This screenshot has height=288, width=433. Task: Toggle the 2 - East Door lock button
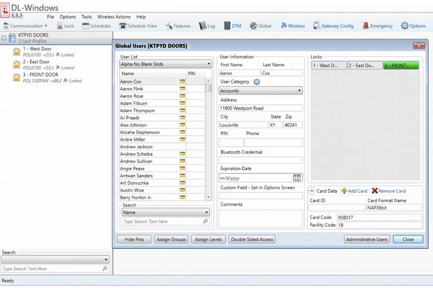tap(364, 66)
